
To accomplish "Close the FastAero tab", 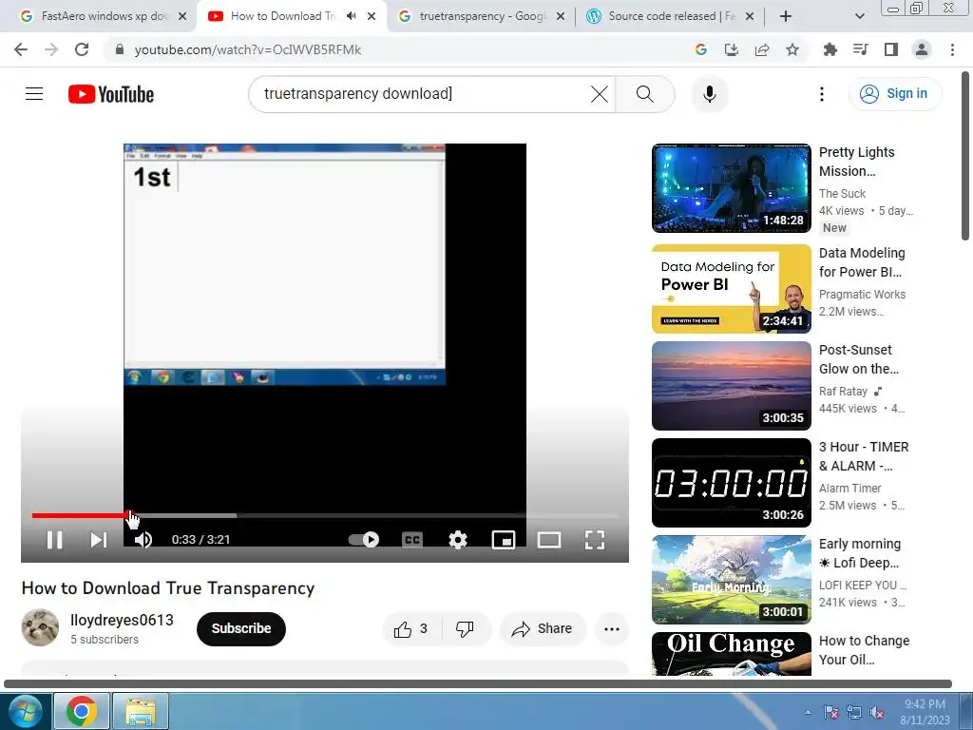I will [x=182, y=17].
